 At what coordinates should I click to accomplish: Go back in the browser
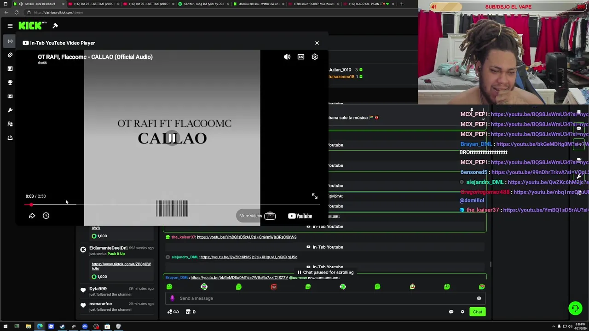[x=6, y=12]
